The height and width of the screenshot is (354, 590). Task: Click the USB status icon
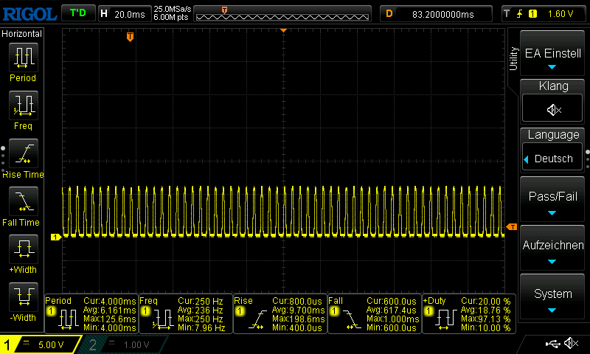coord(552,344)
